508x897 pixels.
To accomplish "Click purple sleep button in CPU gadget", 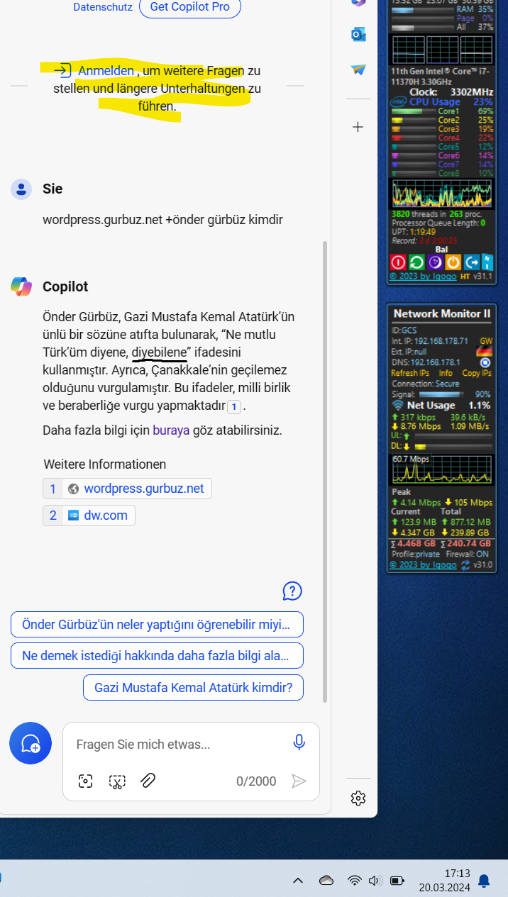I will (435, 262).
